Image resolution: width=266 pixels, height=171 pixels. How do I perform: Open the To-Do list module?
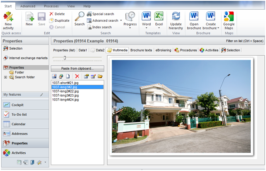point(25,114)
